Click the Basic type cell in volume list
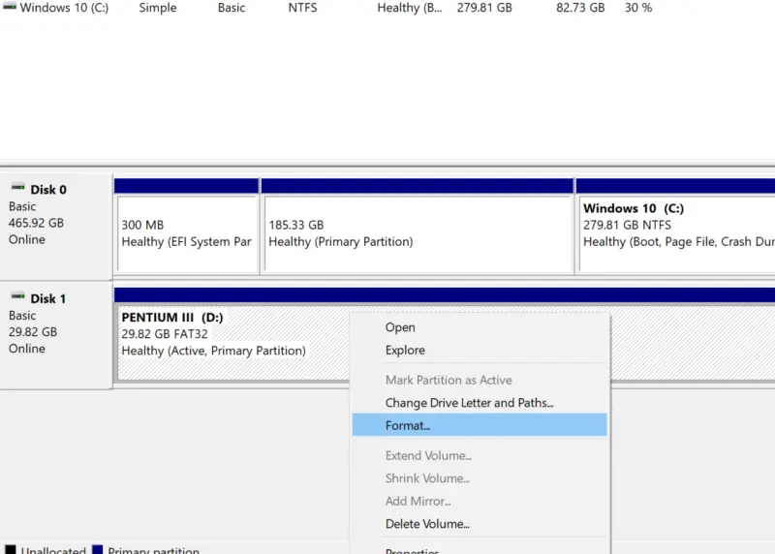775x554 pixels. click(x=232, y=8)
